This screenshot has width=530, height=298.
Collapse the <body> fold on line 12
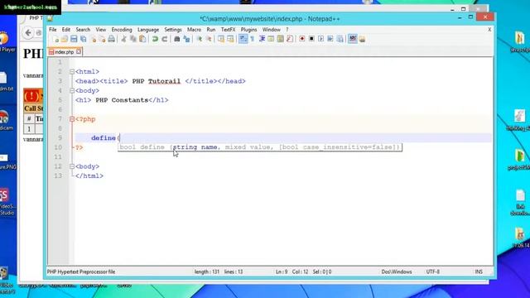pos(72,166)
